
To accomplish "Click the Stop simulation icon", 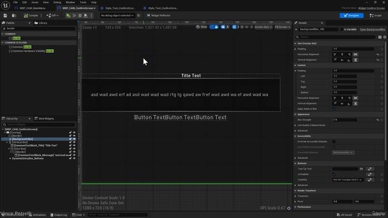I will [x=80, y=16].
